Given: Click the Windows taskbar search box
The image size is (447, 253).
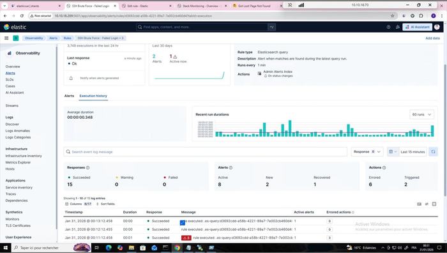Looking at the screenshot, I should [x=42, y=248].
